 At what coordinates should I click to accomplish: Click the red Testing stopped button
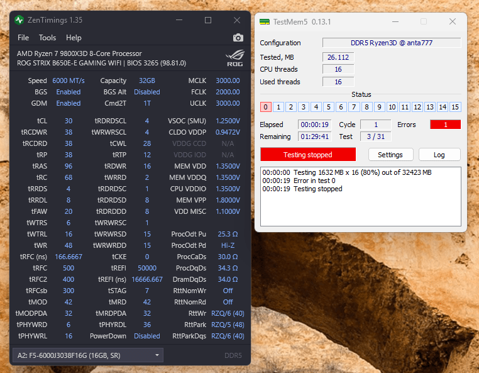click(x=308, y=154)
